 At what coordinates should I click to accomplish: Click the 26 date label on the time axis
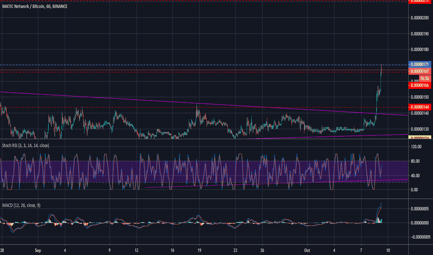pos(262,250)
